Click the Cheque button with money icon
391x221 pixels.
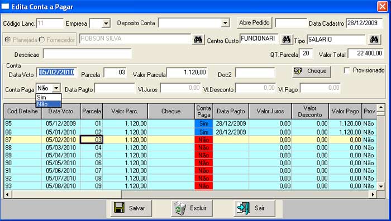pos(312,71)
